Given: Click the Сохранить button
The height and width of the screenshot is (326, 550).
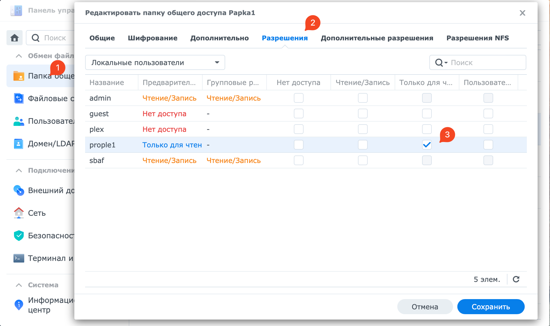Looking at the screenshot, I should pos(491,307).
